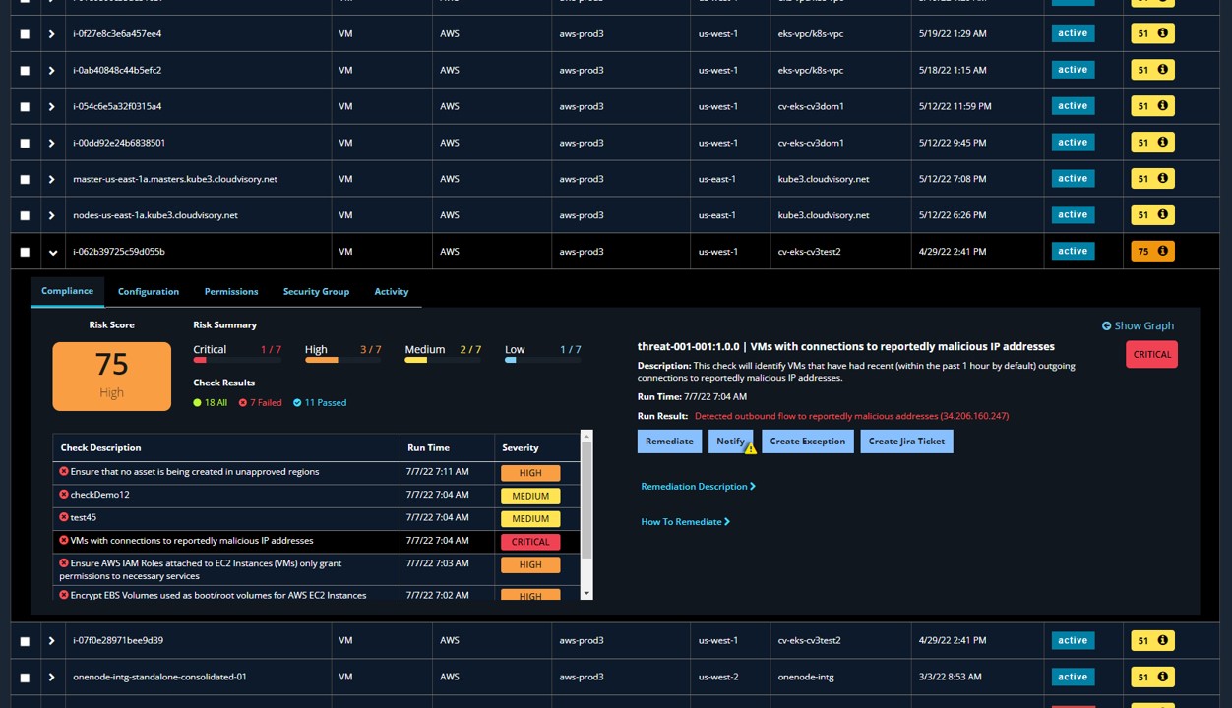
Task: Click info icon for onenode-intg-standalone-consolidated-01 score
Action: (x=1162, y=677)
